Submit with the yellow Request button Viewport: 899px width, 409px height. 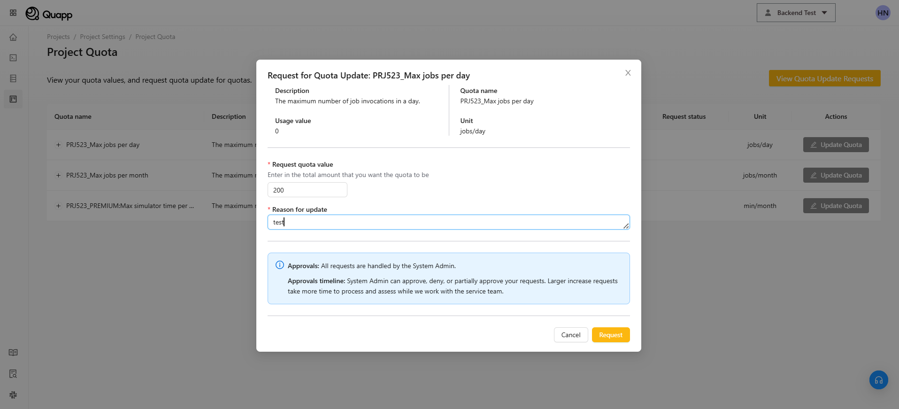click(610, 335)
